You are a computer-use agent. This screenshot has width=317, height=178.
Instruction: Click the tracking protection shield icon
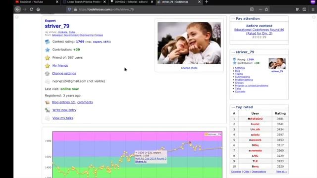pos(69,9)
